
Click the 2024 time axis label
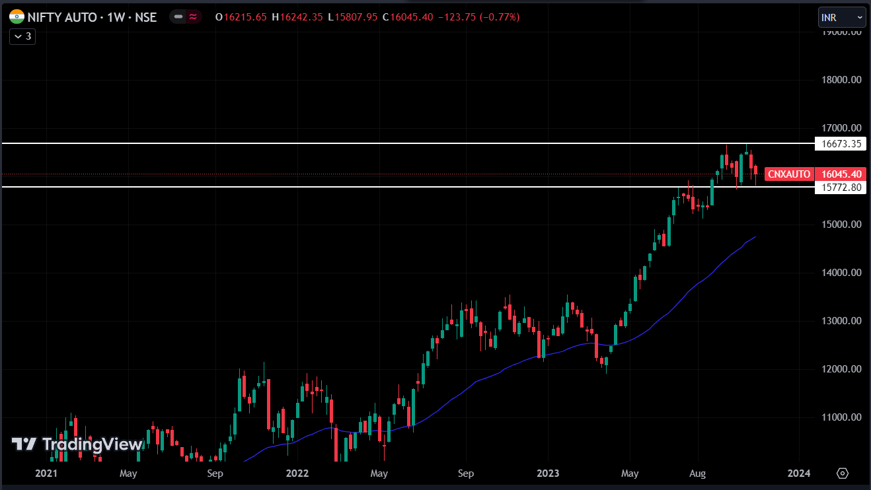click(799, 473)
